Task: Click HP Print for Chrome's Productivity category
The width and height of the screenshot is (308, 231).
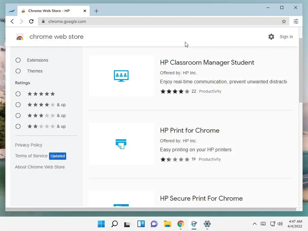Action: 210,159
